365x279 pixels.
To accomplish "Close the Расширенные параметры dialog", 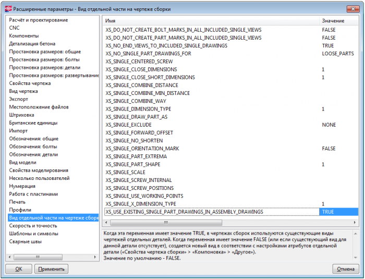I will click(x=353, y=9).
